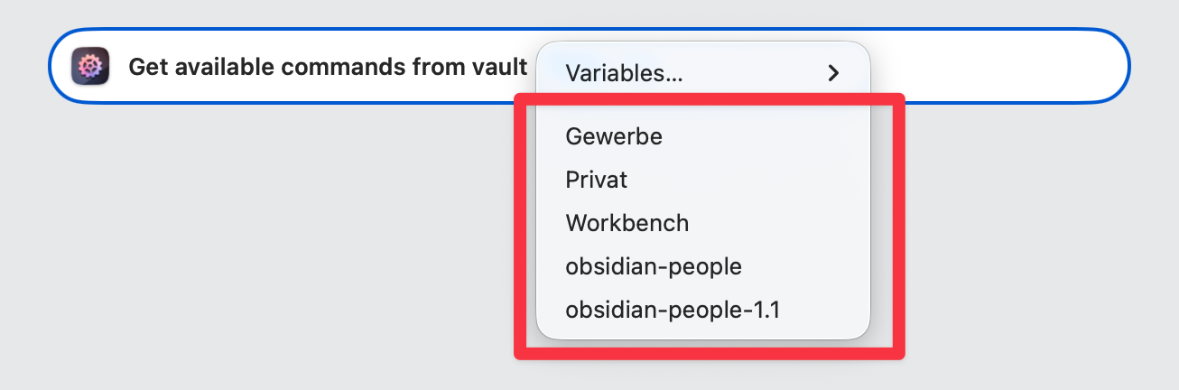Choose Privat from the vault list

pyautogui.click(x=597, y=180)
